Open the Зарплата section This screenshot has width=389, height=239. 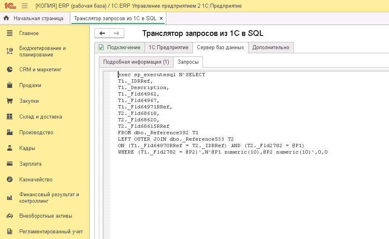click(30, 164)
